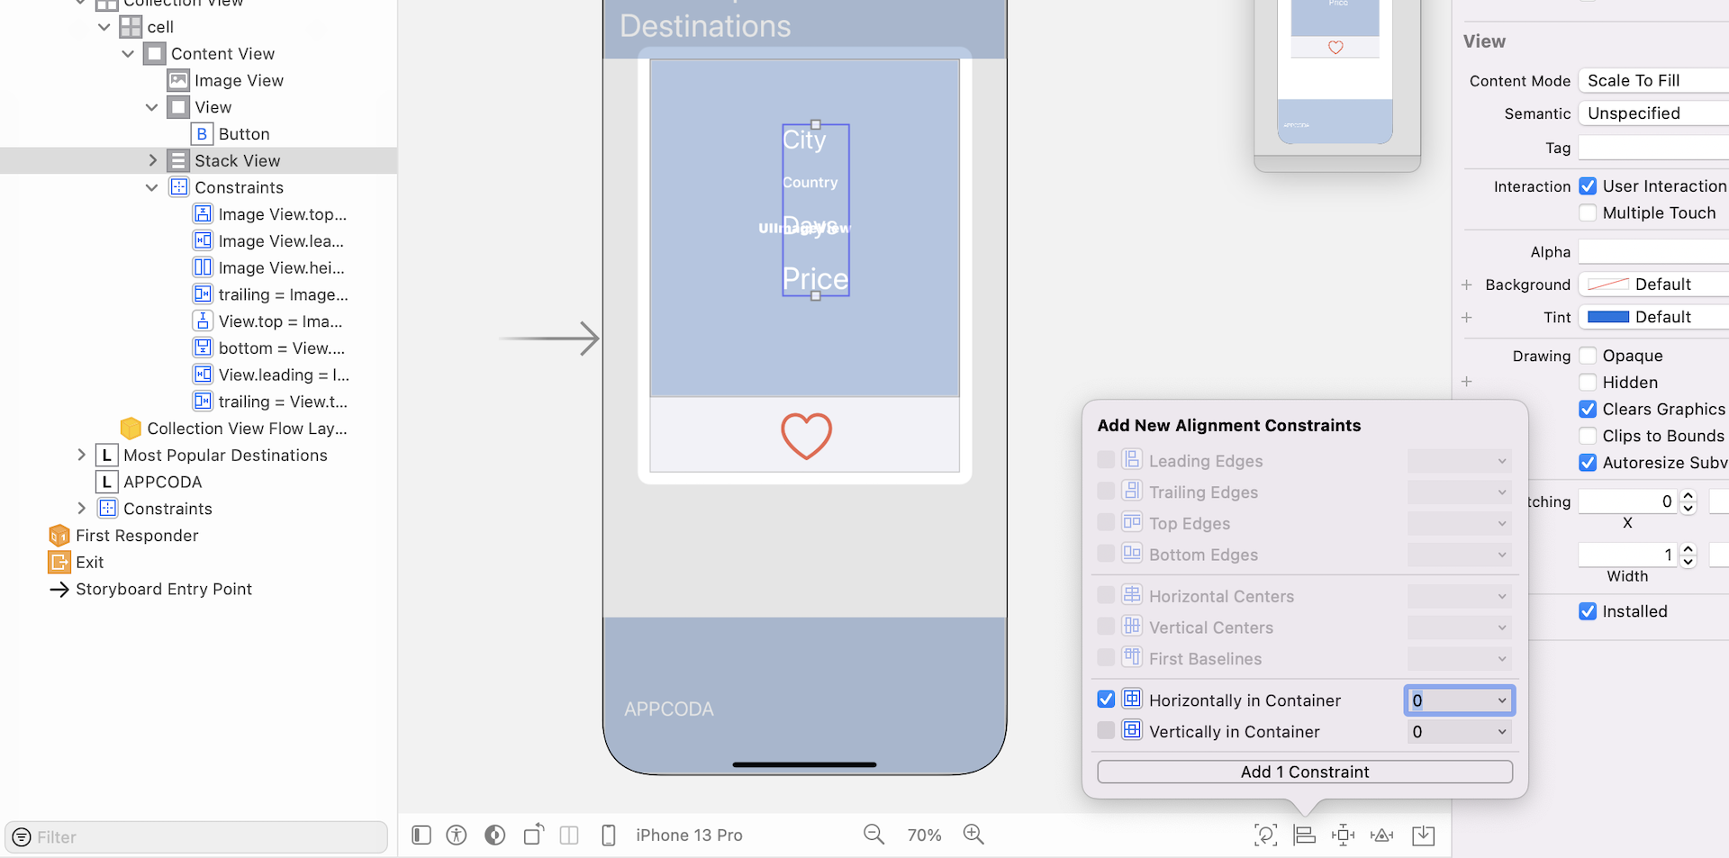
Task: Open the Add New Constraints pin tool
Action: [x=1343, y=835]
